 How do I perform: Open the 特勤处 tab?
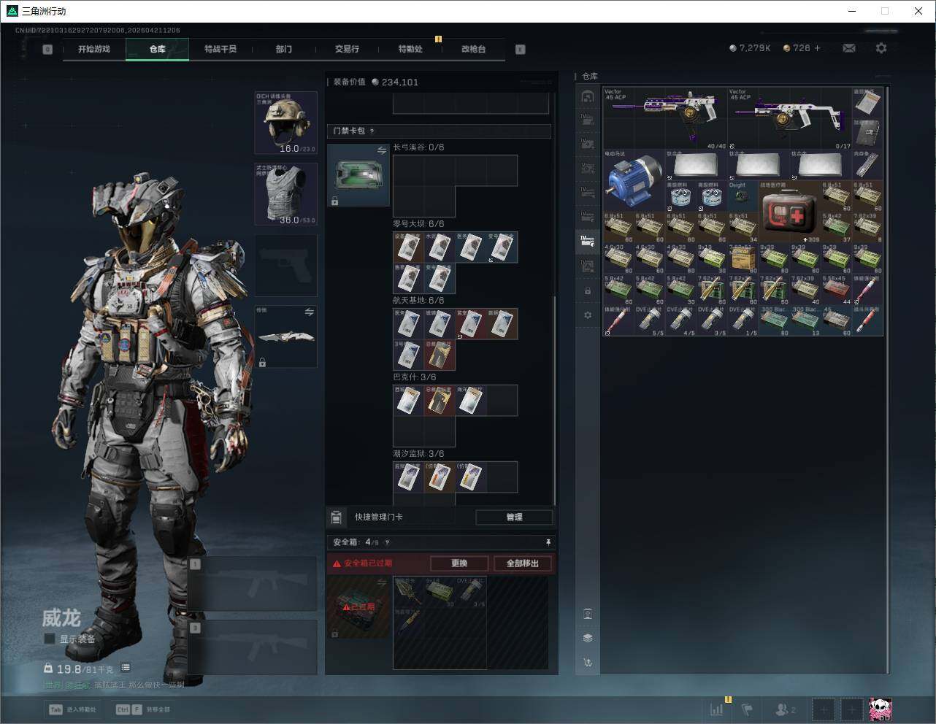point(410,49)
